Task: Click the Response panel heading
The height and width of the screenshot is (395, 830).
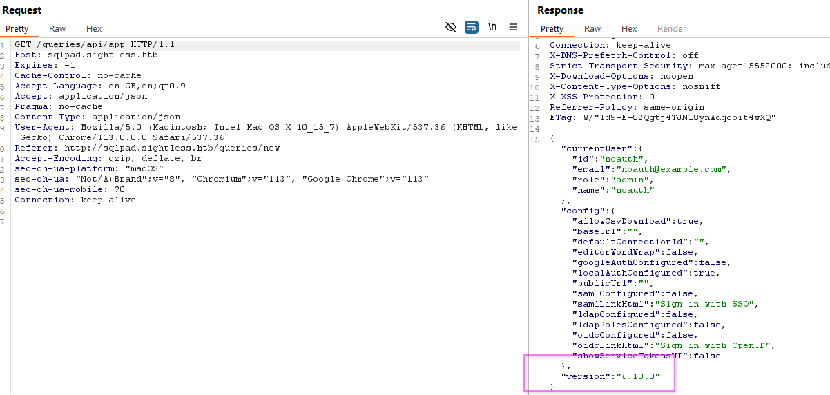Action: click(560, 10)
